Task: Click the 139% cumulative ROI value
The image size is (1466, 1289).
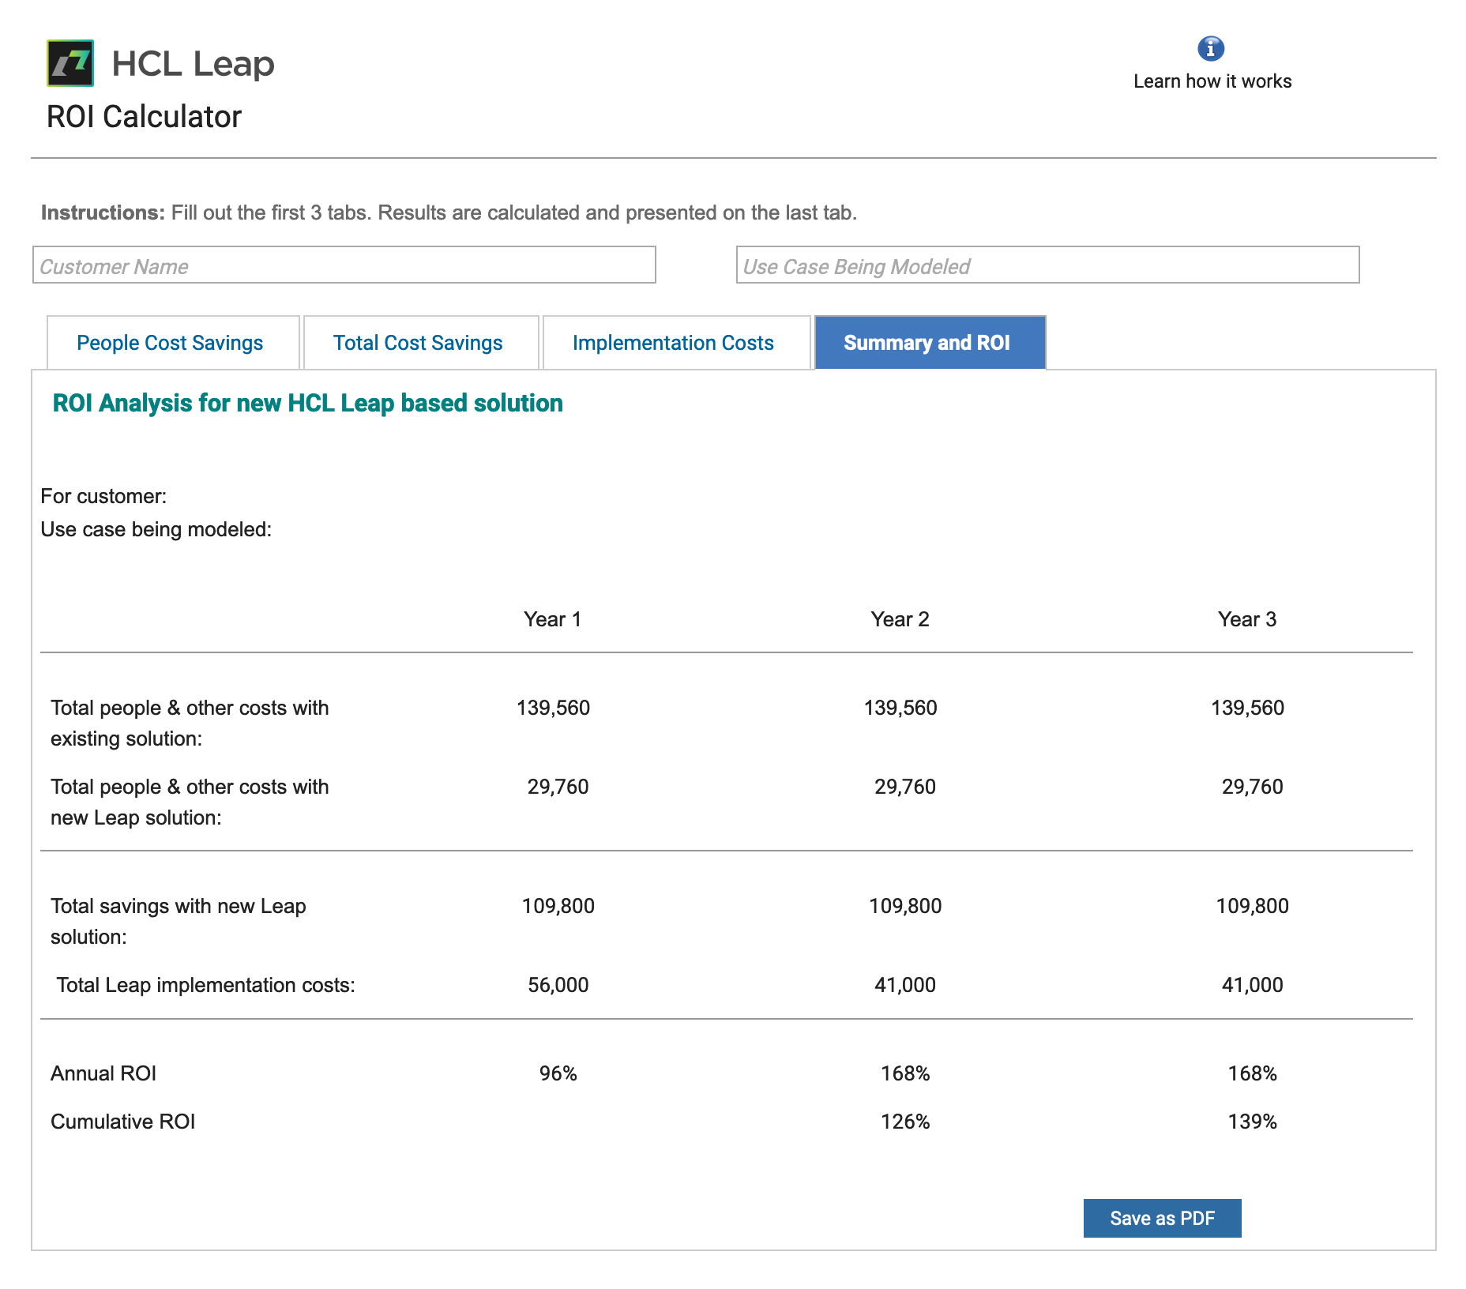Action: [x=1252, y=1122]
